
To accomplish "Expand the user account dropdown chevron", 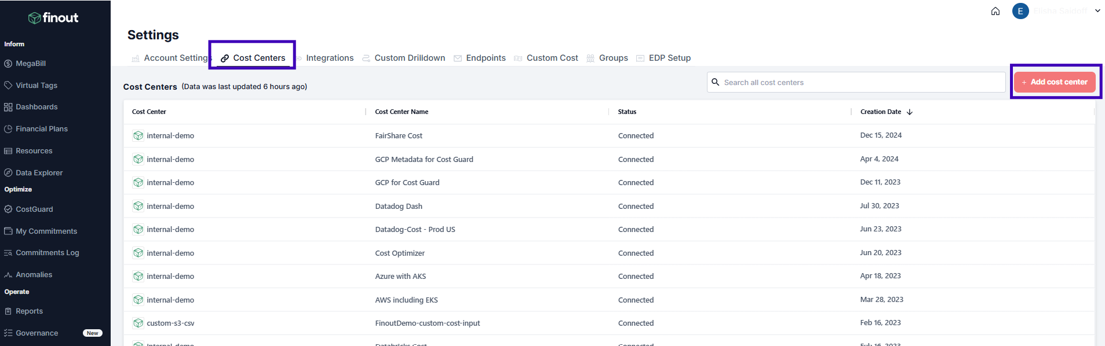I will (x=1097, y=11).
